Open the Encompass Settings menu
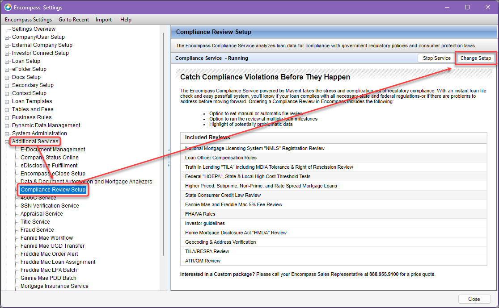The width and height of the screenshot is (499, 308). 28,20
